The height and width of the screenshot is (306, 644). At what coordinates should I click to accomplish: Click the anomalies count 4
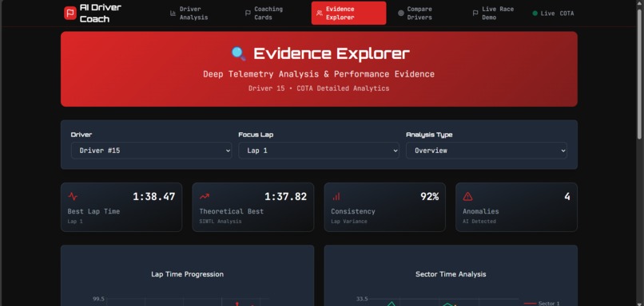[x=567, y=197]
